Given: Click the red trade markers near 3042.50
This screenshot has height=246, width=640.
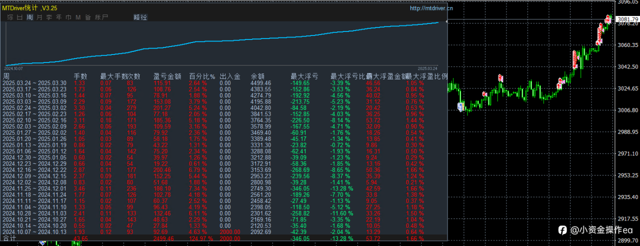Looking at the screenshot, I should [x=575, y=59].
